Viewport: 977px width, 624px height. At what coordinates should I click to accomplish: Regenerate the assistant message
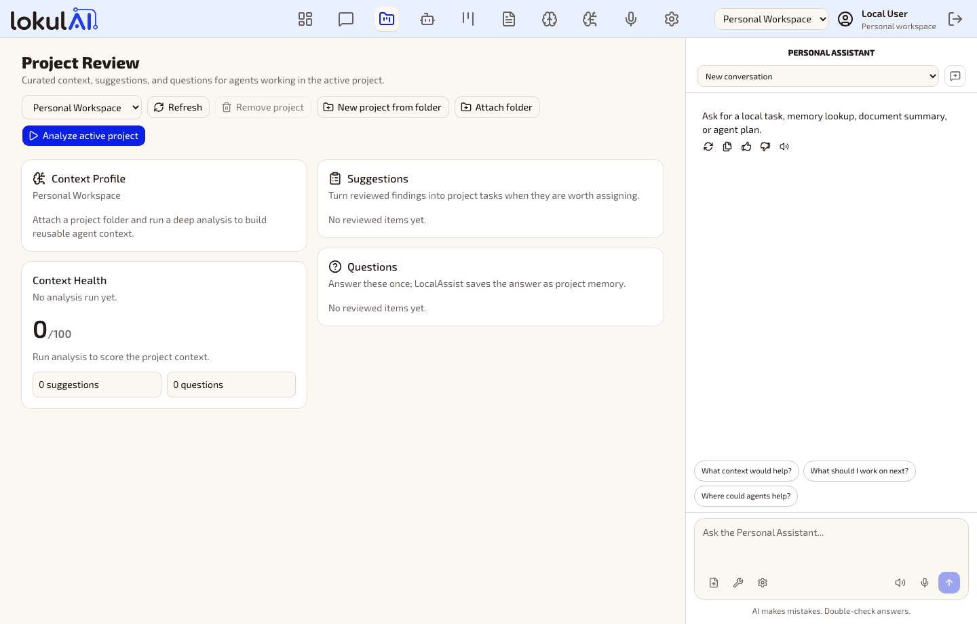pos(708,147)
